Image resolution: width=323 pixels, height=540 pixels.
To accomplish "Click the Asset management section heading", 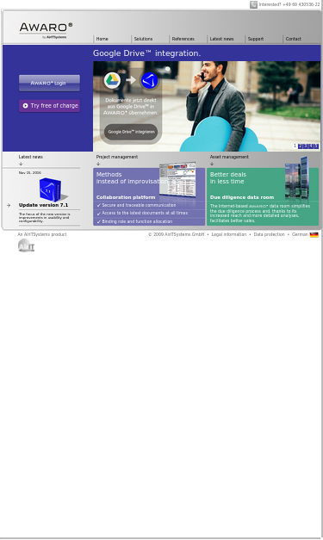I will tap(229, 157).
